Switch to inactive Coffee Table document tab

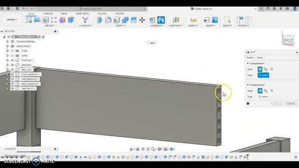click(x=92, y=9)
